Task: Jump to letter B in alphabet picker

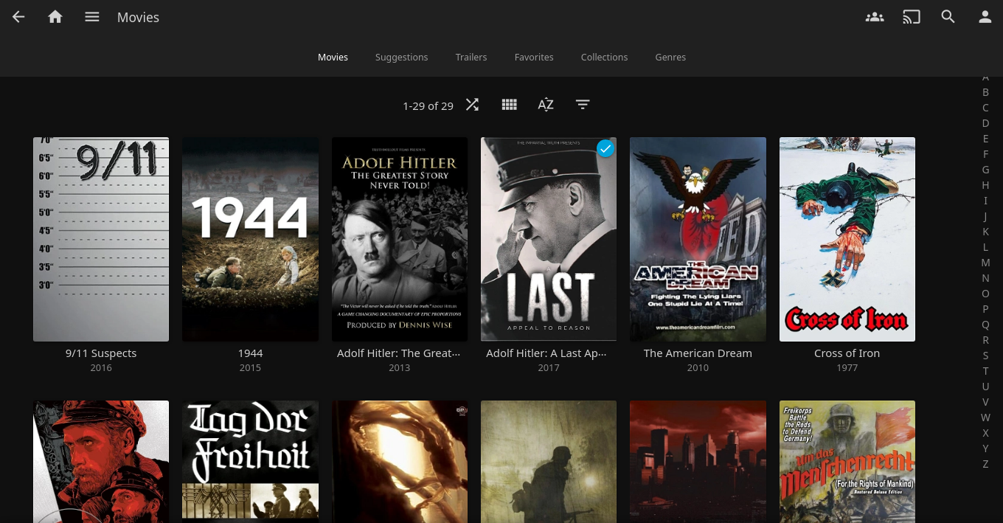Action: [x=985, y=92]
